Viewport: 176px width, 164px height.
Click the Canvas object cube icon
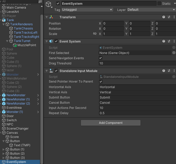4,133
